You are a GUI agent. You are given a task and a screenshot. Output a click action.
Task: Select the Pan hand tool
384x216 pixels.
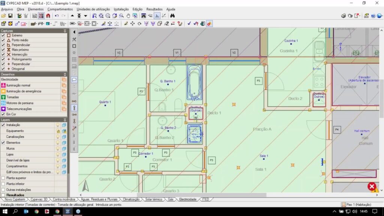tap(128, 16)
